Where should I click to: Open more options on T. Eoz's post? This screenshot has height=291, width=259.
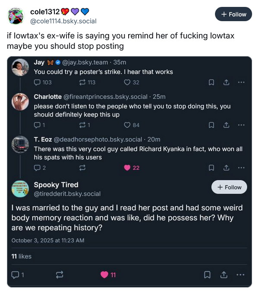[241, 168]
